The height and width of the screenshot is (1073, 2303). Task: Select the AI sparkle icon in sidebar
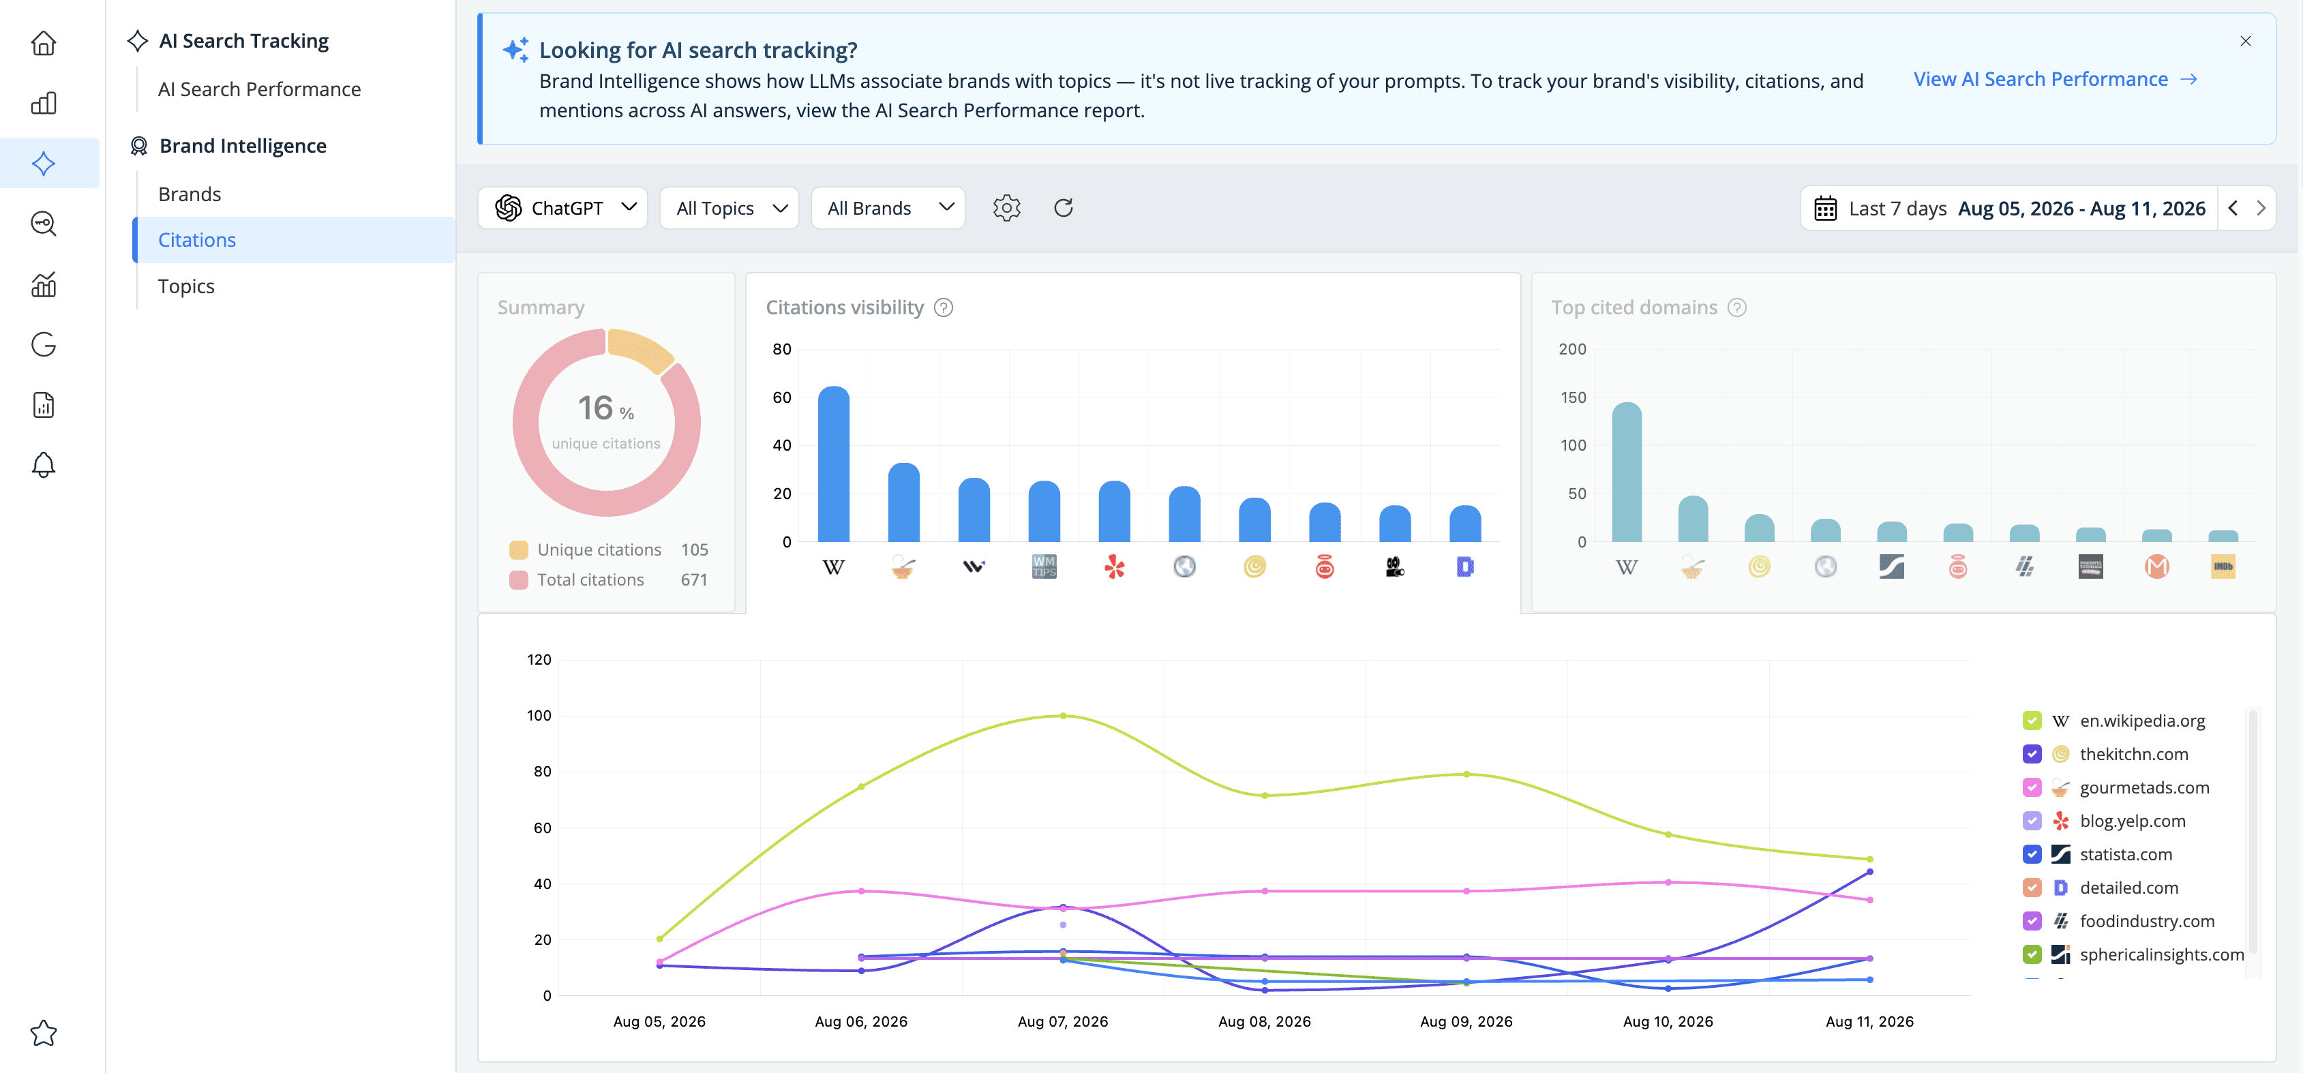[x=43, y=163]
